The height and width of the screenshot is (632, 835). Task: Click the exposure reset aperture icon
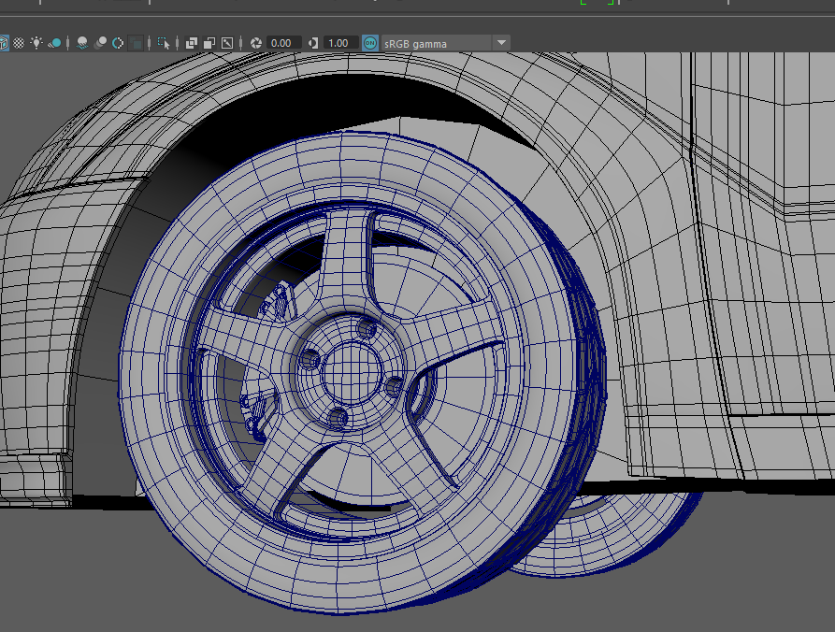(255, 43)
